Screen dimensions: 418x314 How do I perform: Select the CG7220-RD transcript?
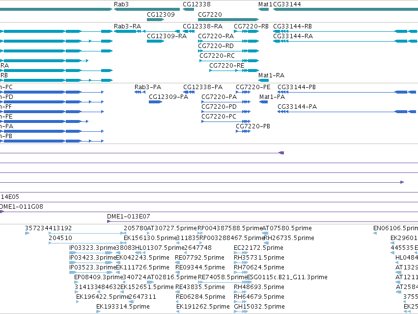click(x=228, y=51)
